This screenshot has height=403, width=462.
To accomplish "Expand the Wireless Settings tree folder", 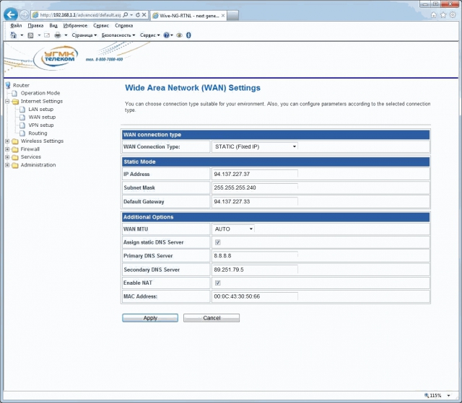I will click(x=6, y=141).
